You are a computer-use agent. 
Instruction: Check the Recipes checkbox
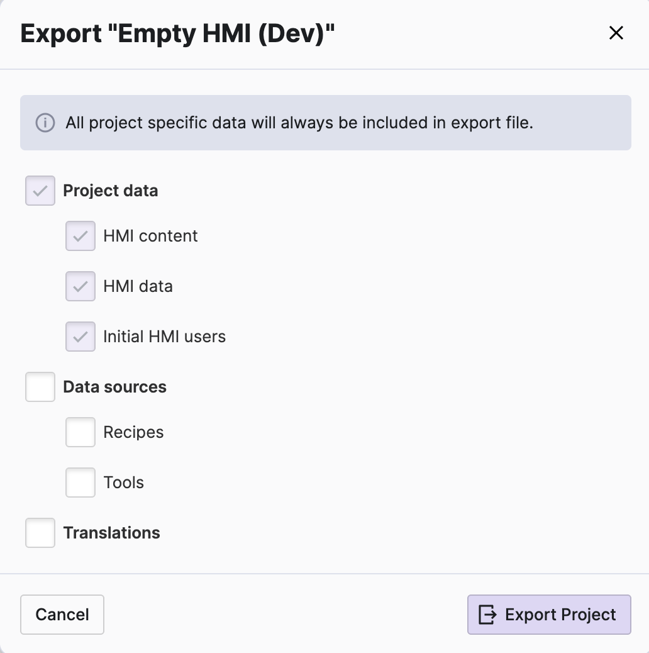coord(80,432)
